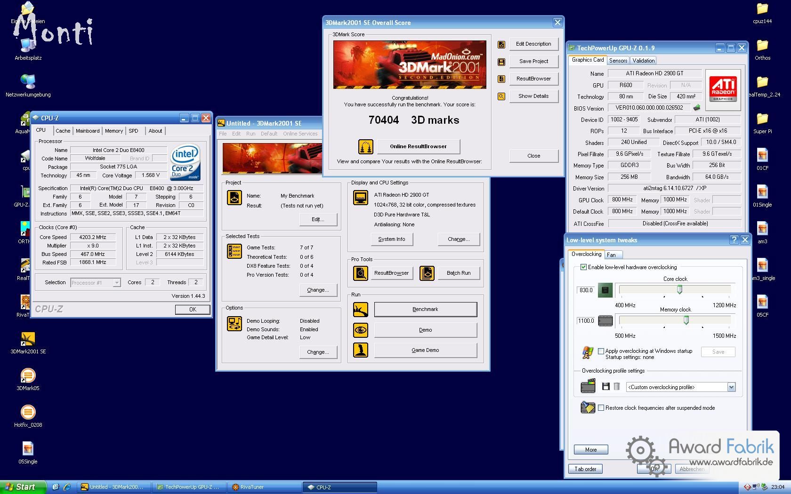
Task: Click the memory clock 1100.0 value field
Action: (586, 321)
